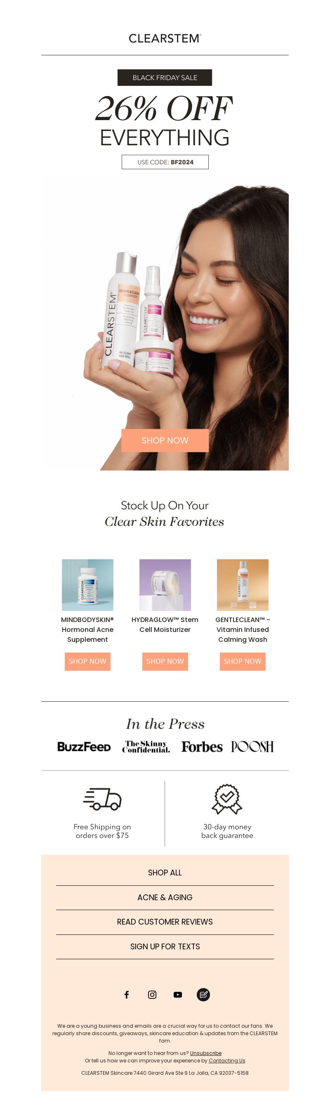Click the round blog pencil icon
Viewport: 330px width, 1107px height.
203,994
